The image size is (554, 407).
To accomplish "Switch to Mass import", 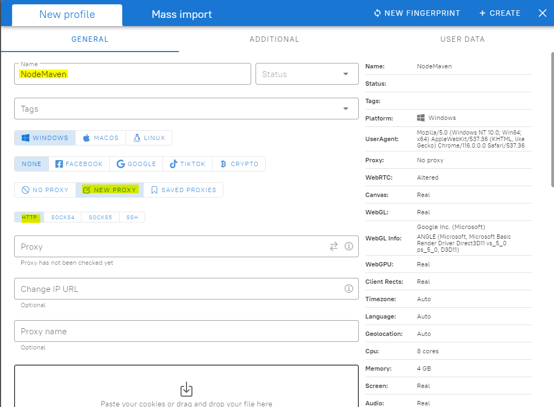I will click(182, 14).
